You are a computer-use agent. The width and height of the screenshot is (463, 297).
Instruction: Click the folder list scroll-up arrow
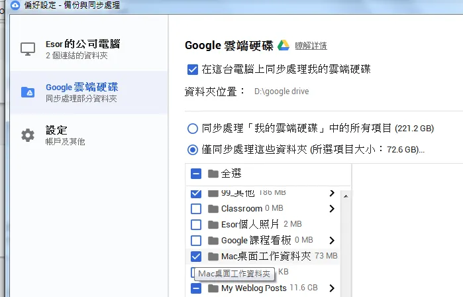[x=346, y=196]
